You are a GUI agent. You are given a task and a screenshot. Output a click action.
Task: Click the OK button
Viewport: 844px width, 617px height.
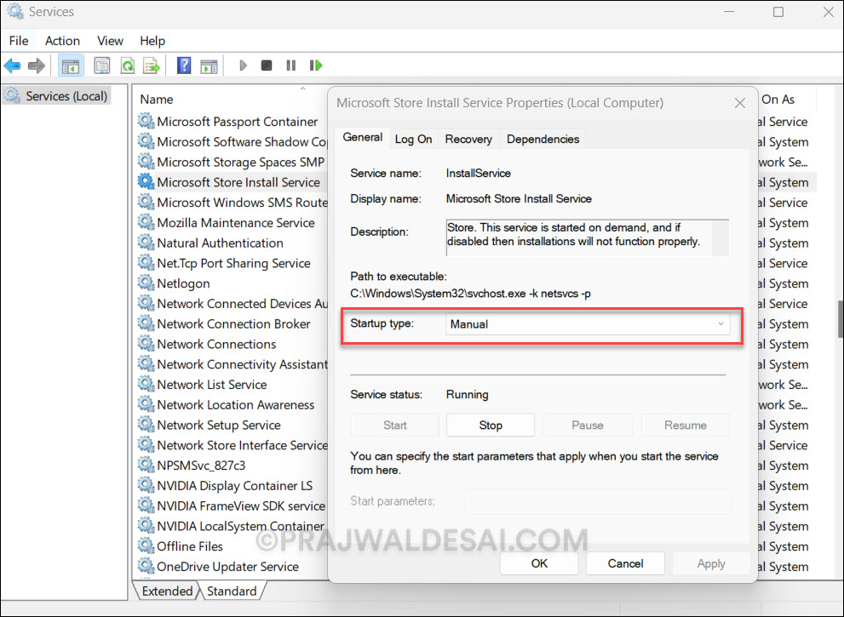pyautogui.click(x=539, y=563)
